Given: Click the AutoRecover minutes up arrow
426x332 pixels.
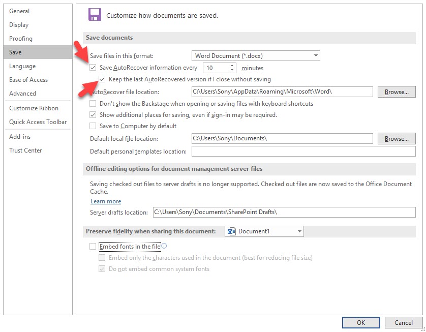Looking at the screenshot, I should 232,65.
